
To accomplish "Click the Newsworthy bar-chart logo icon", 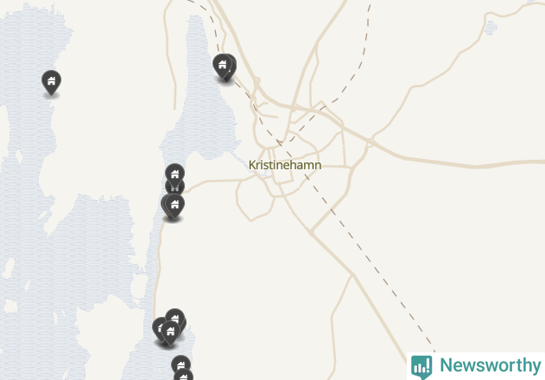I will (x=421, y=367).
